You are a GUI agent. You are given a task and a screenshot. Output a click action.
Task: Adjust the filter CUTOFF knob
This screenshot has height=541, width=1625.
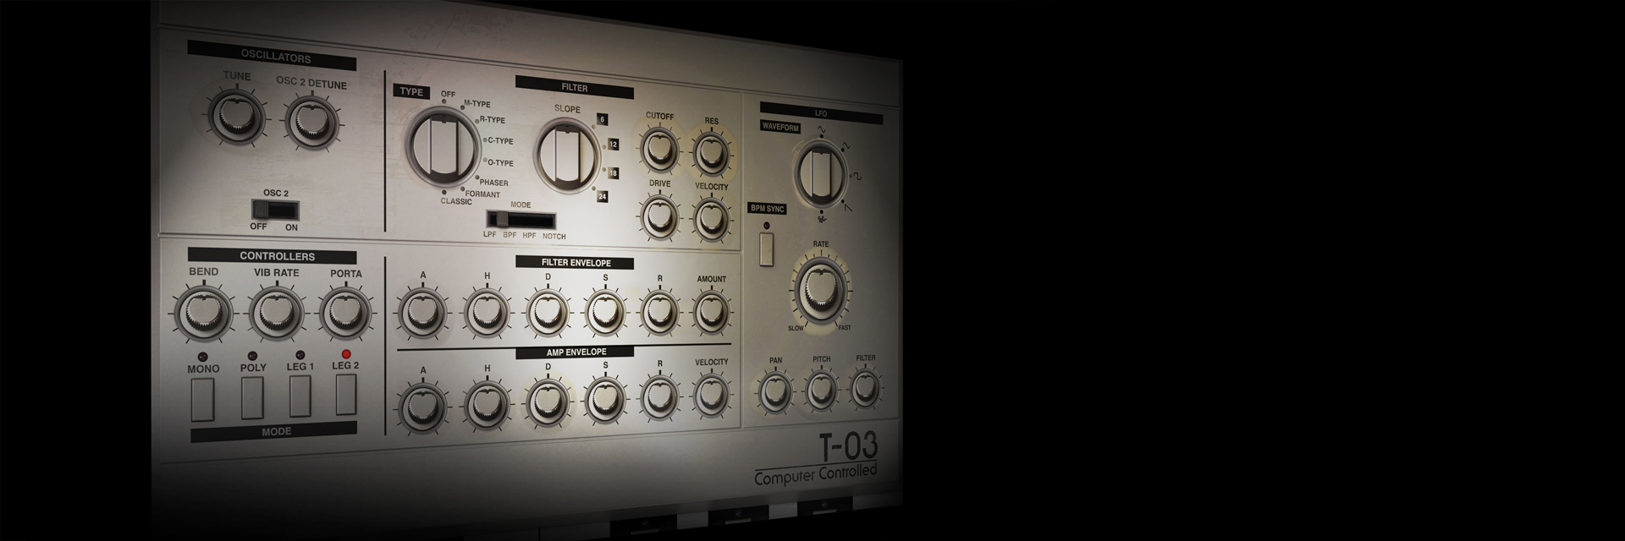coord(659,149)
